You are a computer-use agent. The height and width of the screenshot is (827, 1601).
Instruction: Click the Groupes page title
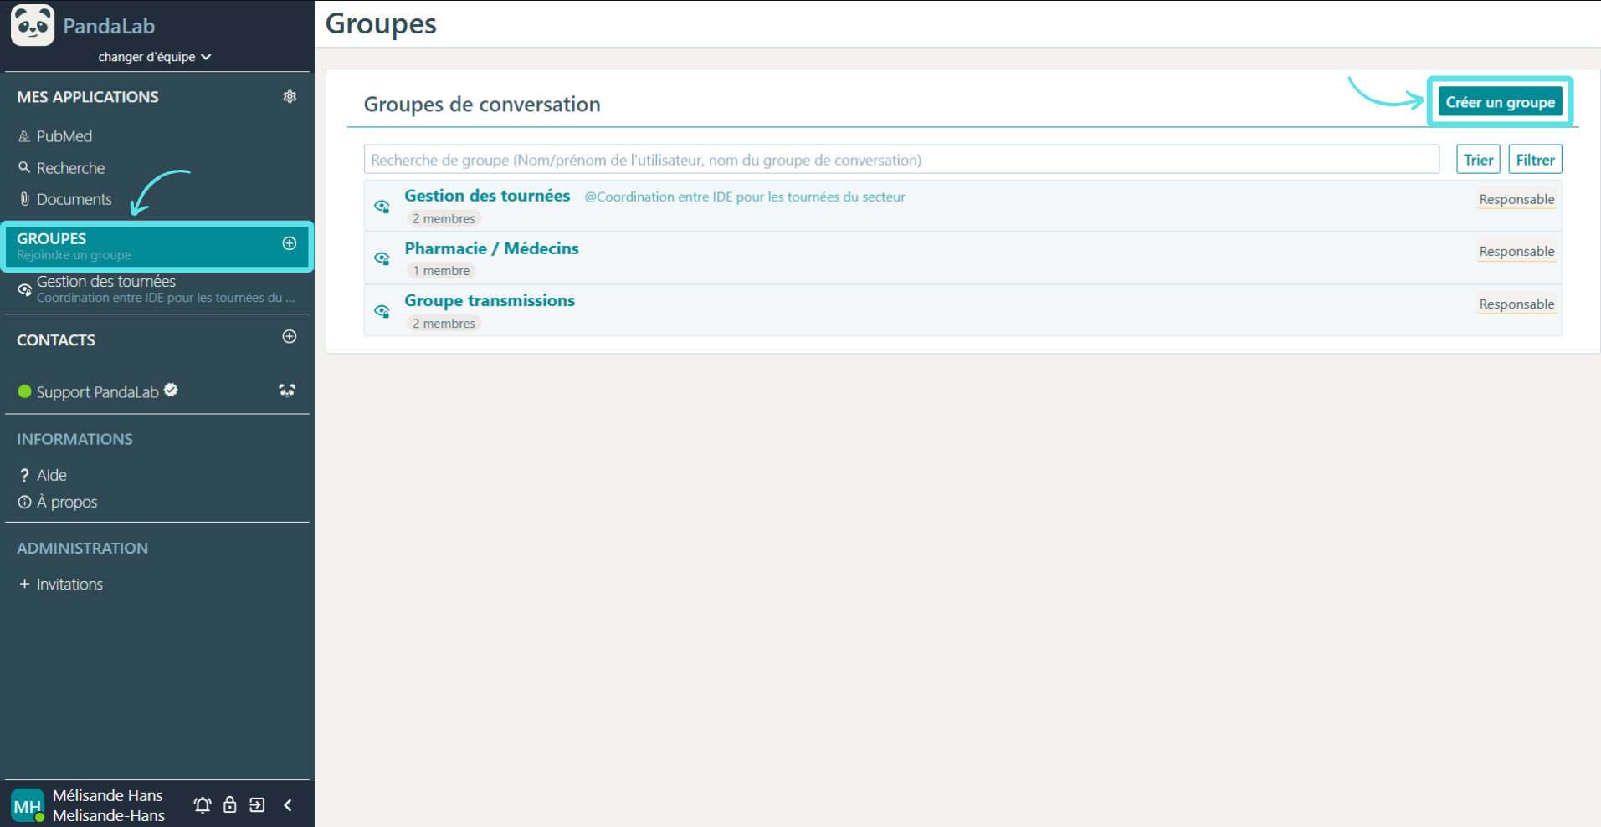(x=381, y=23)
